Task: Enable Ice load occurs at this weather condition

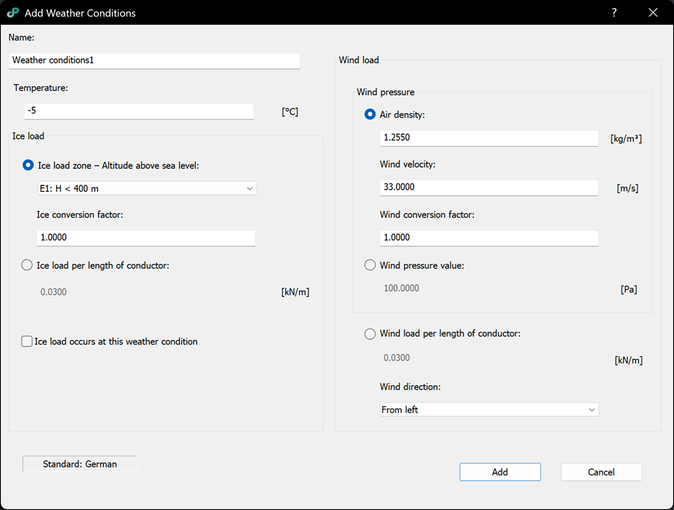Action: pyautogui.click(x=27, y=341)
